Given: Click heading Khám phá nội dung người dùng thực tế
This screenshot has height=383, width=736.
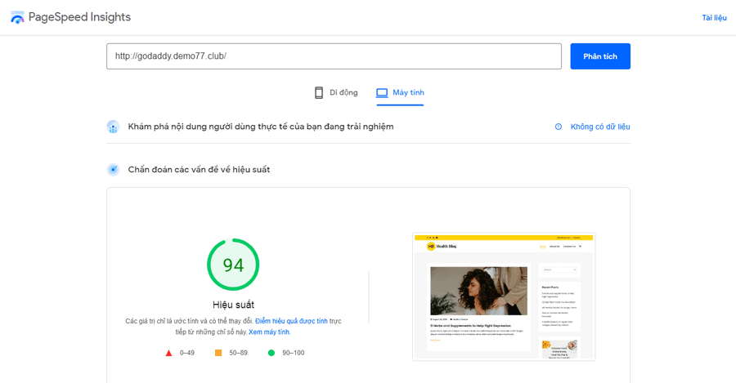Looking at the screenshot, I should coord(261,127).
